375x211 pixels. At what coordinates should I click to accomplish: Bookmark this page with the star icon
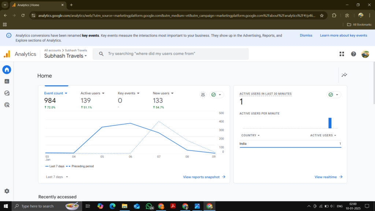point(322,15)
